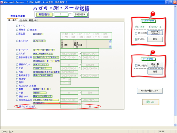This screenshot has width=177, height=133.
Task: Click 該当一覧チェック button in ハガキ・DM note
Action: [x=155, y=33]
